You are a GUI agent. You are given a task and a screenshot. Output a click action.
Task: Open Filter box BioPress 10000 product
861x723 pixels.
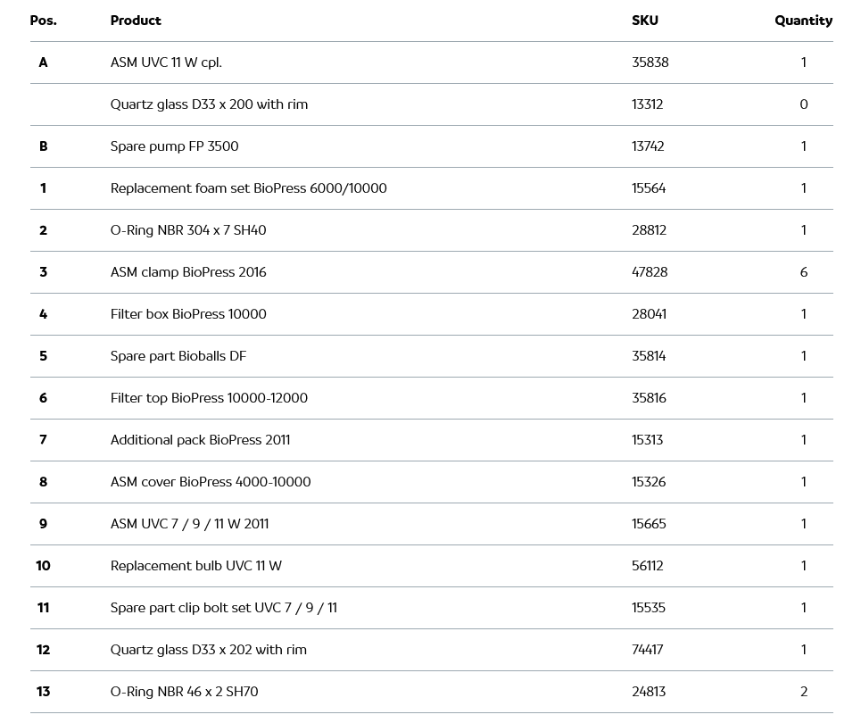188,314
